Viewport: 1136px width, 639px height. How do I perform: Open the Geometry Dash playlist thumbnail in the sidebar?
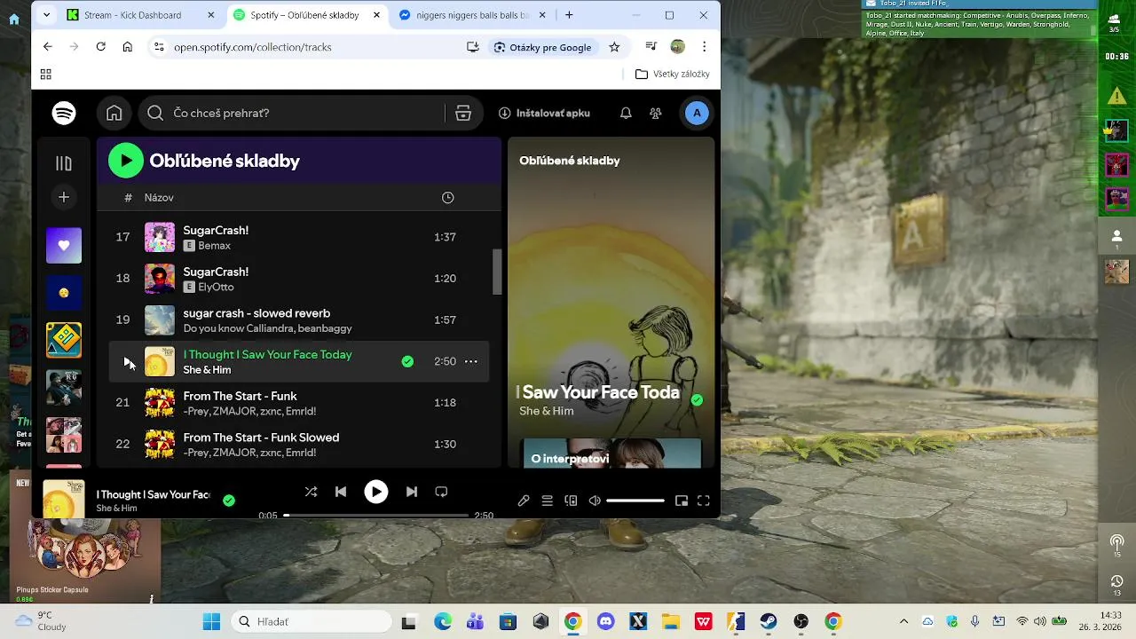(64, 340)
